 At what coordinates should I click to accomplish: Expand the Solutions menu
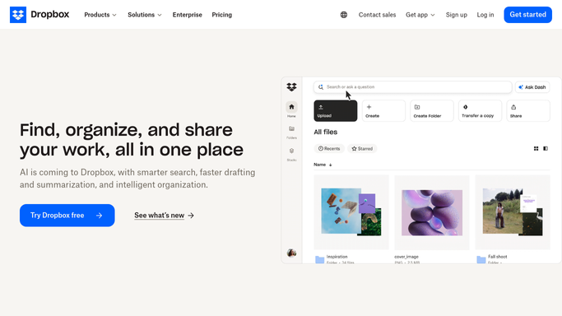point(145,15)
